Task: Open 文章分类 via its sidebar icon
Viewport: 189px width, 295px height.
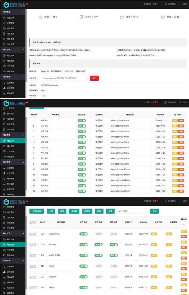Action: 4,18
